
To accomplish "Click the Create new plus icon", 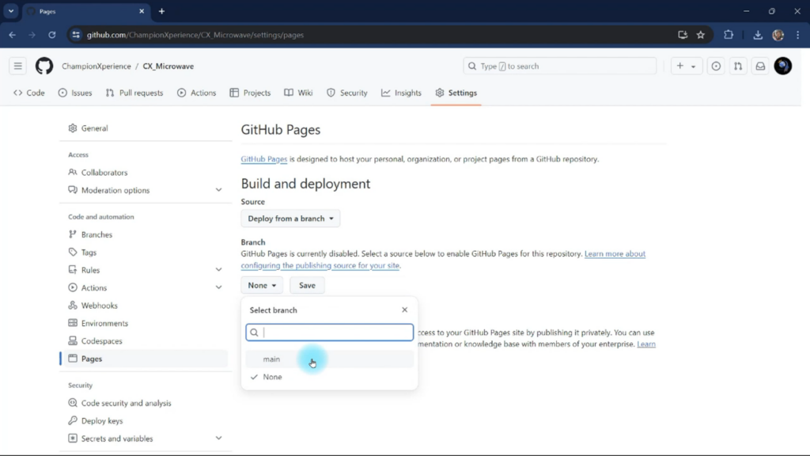I will (679, 66).
